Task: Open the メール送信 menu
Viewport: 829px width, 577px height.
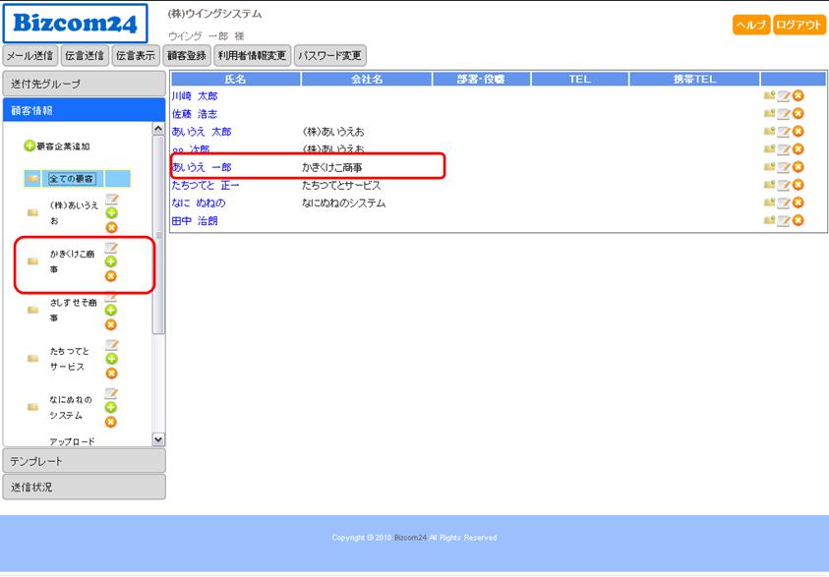Action: pos(30,56)
